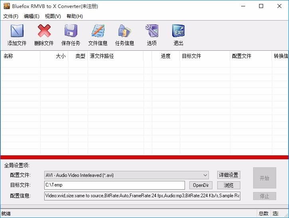Image resolution: width=289 pixels, height=218 pixels.
Task: Click the 选: status bar entry
Action: [x=275, y=214]
